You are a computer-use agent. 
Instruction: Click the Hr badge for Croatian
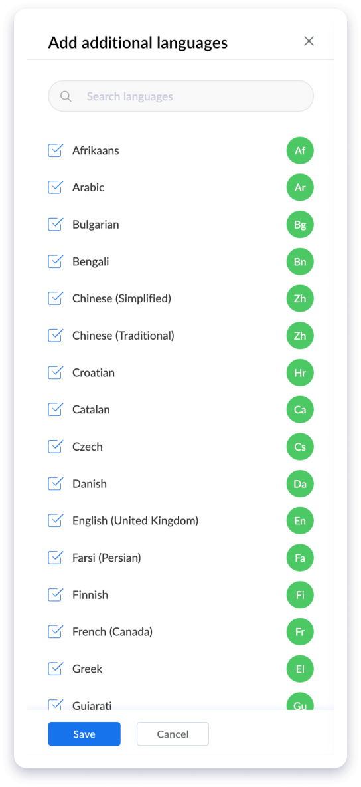[x=300, y=372]
